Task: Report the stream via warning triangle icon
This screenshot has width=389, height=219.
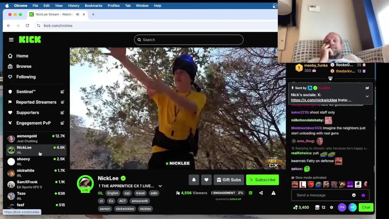Action: click(274, 193)
